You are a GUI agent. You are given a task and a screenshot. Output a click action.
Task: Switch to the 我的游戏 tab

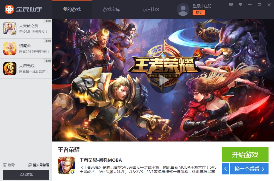coord(72,9)
